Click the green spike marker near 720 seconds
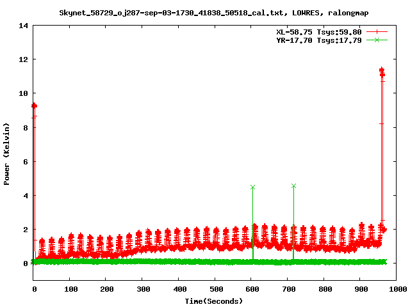The image size is (410, 307). click(x=293, y=186)
